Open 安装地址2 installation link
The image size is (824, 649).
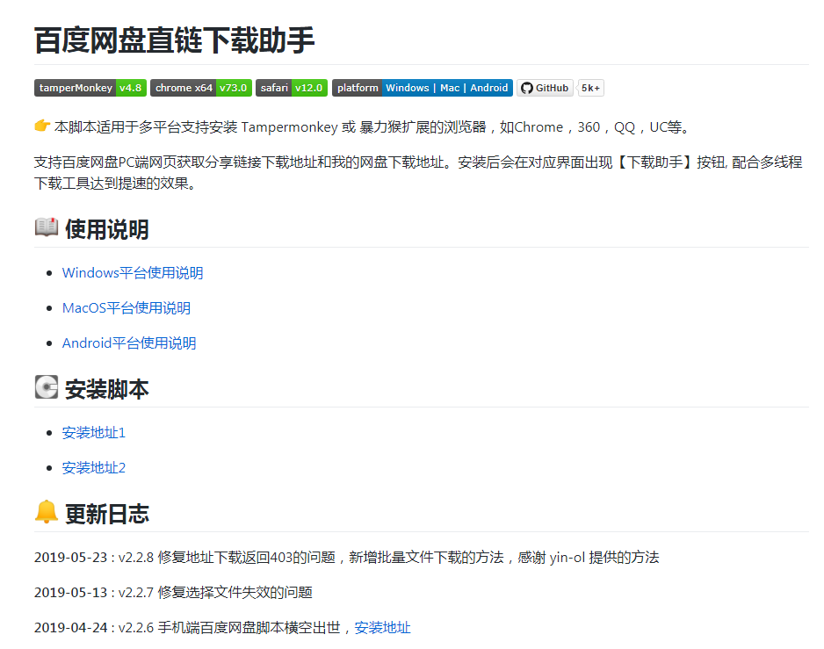[x=93, y=468]
